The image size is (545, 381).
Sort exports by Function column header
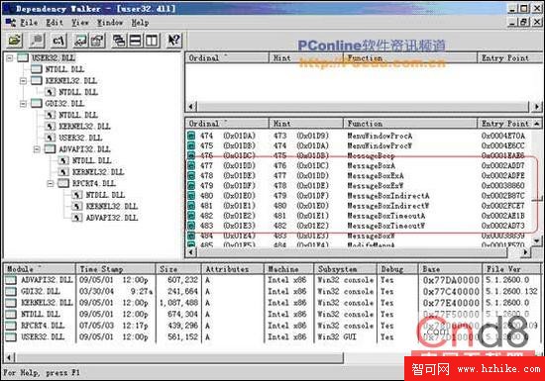point(410,124)
